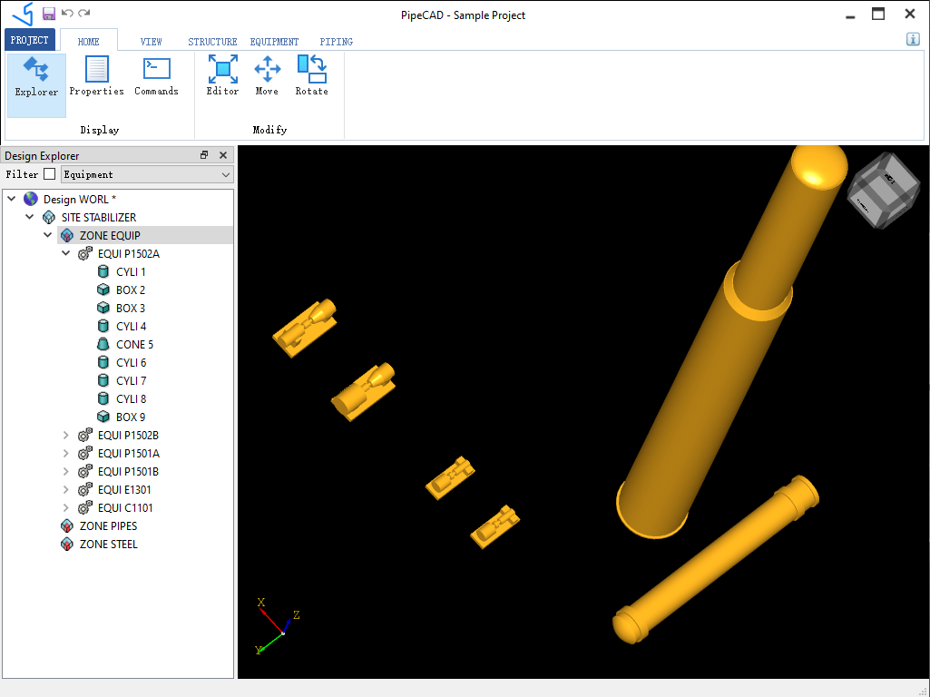The image size is (930, 697).
Task: Click the ZONE PIPES zone icon
Action: tap(67, 526)
